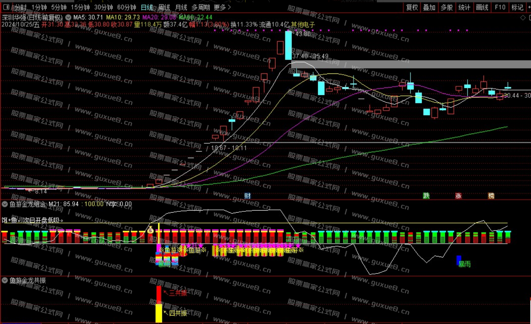The height and width of the screenshot is (324, 531).
Task: Toggle 多股 multi-stock view
Action: tap(447, 7)
